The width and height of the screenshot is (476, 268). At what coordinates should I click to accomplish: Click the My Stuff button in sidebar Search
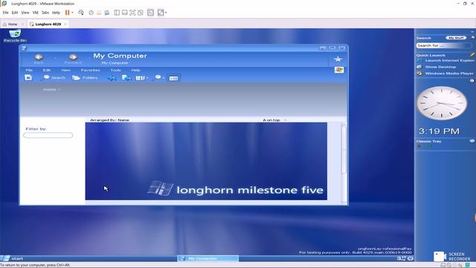tap(456, 38)
